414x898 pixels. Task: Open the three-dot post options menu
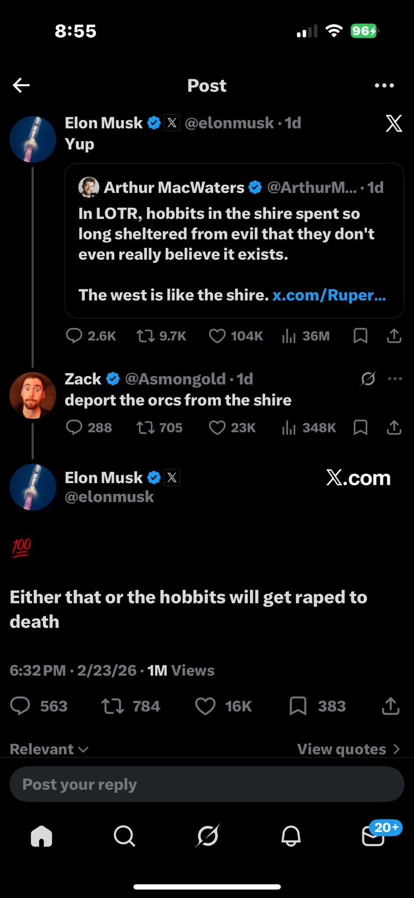[x=384, y=86]
